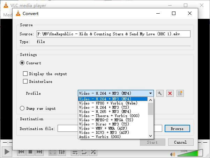Click previous track button in VLC

21,152
